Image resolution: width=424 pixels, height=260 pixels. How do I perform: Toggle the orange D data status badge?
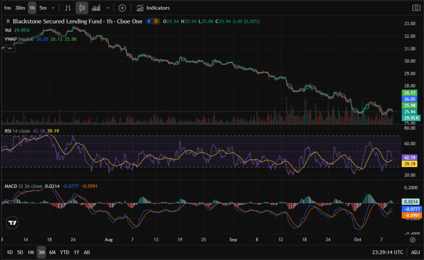coord(156,21)
